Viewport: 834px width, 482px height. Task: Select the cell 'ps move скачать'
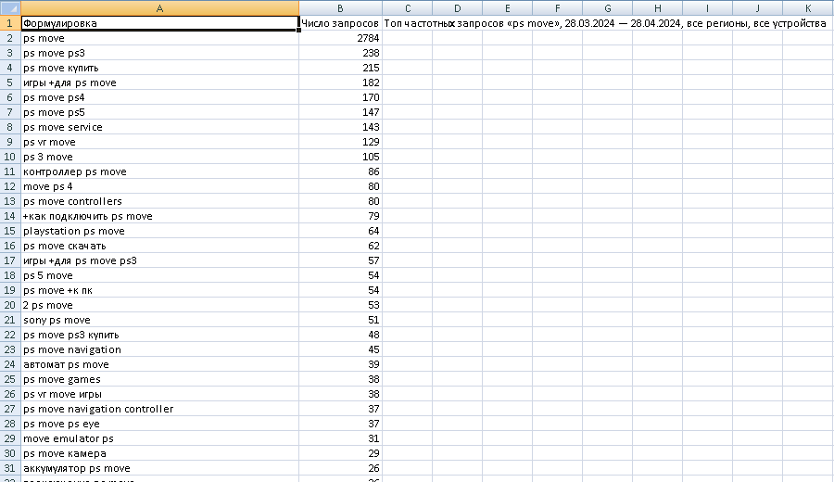pos(159,246)
